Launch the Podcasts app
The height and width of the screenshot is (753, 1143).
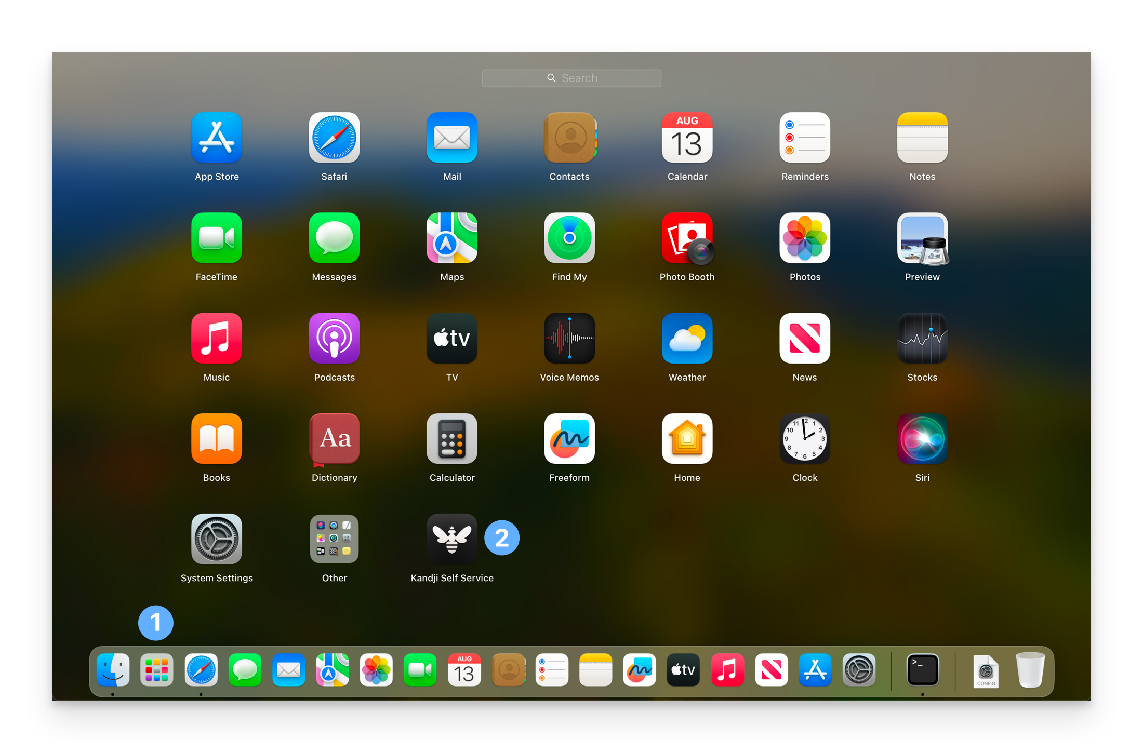(x=334, y=339)
